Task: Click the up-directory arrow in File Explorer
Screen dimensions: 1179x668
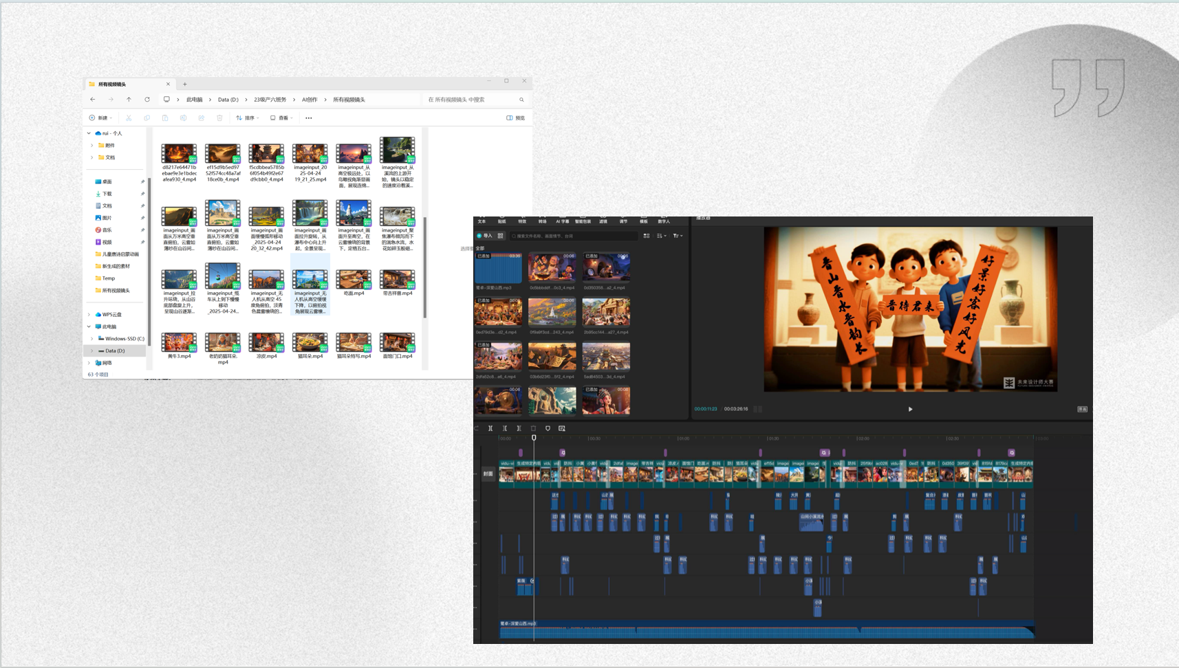Action: point(129,100)
